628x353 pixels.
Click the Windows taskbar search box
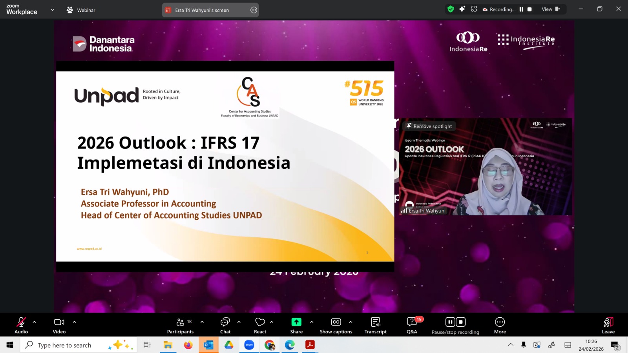coord(71,345)
